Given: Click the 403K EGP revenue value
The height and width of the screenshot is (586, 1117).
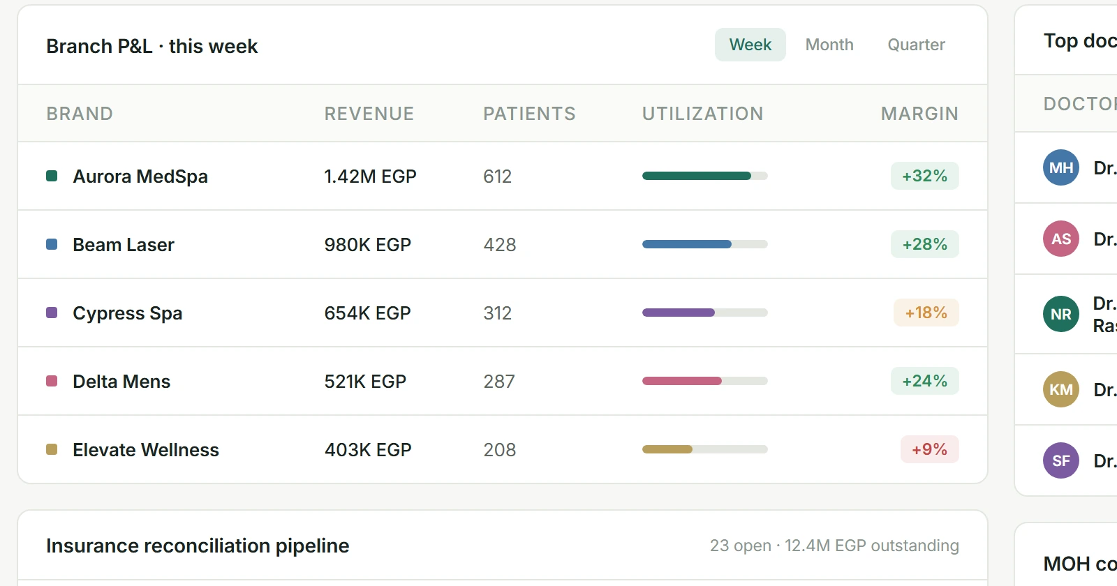Looking at the screenshot, I should pos(369,450).
